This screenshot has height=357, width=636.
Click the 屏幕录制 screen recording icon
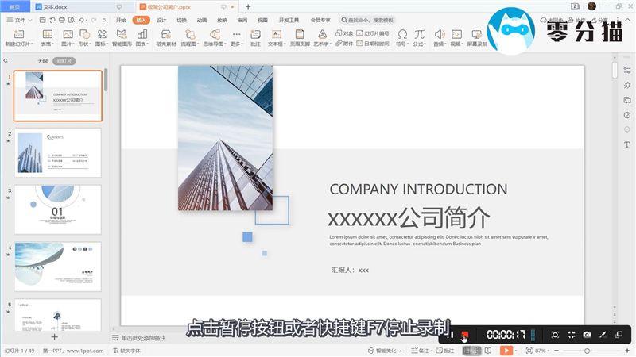point(477,35)
